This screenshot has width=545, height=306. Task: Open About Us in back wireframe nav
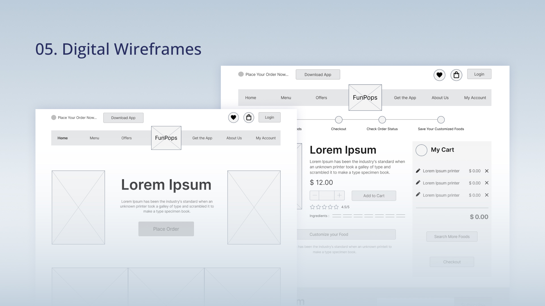[x=440, y=98]
